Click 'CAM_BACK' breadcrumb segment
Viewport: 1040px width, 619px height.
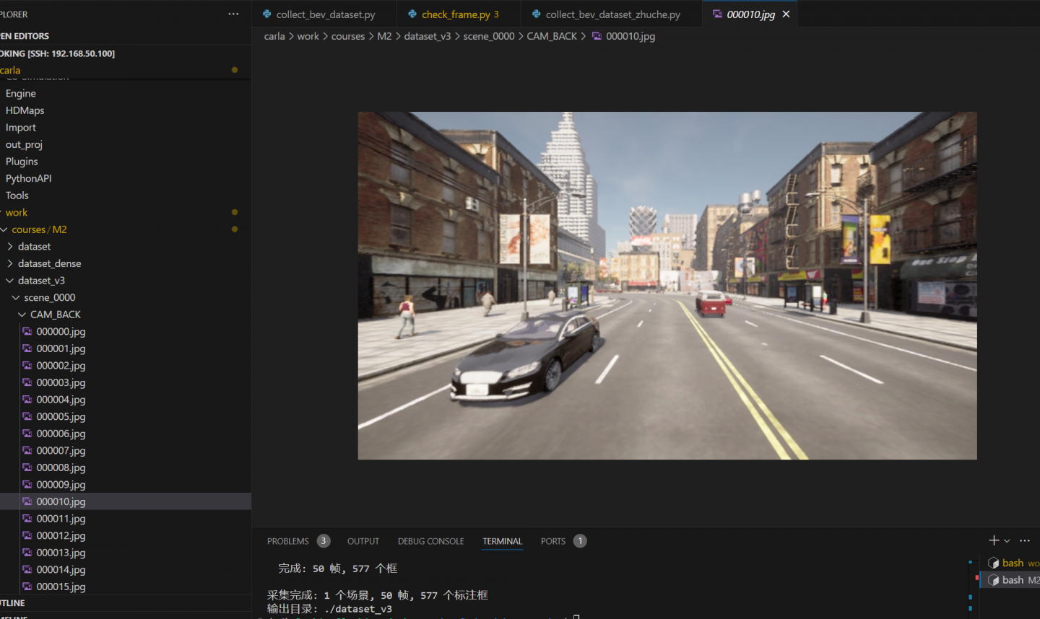coord(552,36)
